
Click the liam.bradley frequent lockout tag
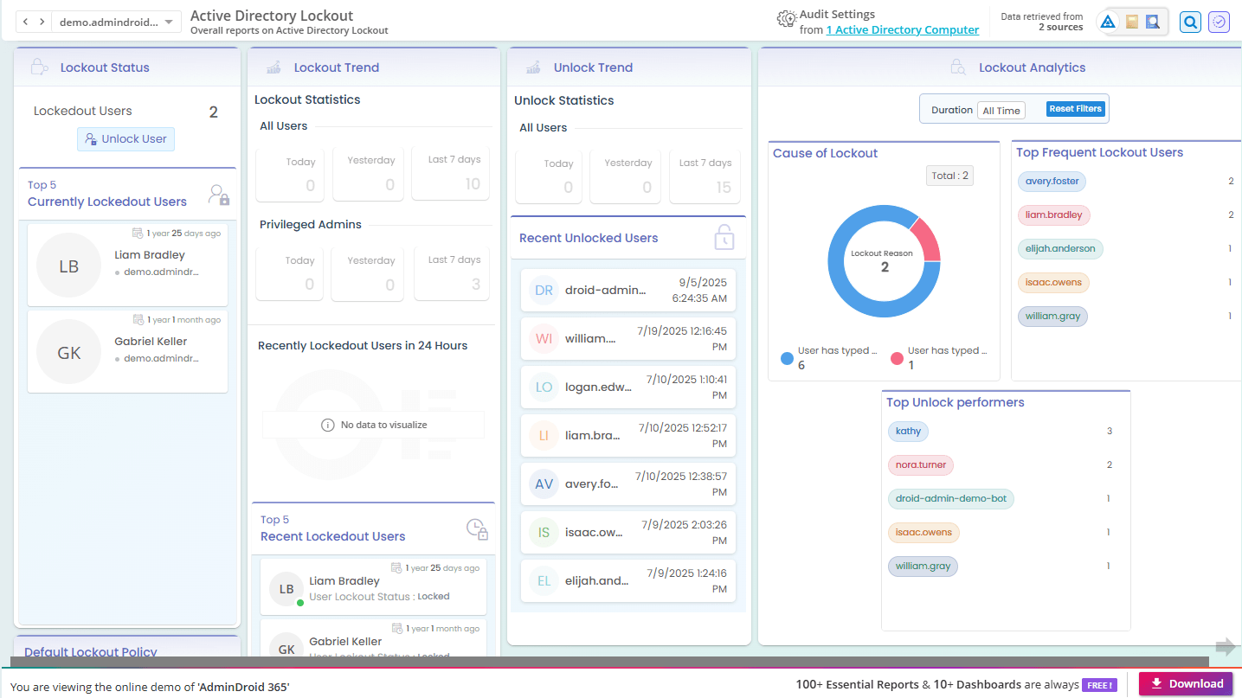click(x=1054, y=215)
